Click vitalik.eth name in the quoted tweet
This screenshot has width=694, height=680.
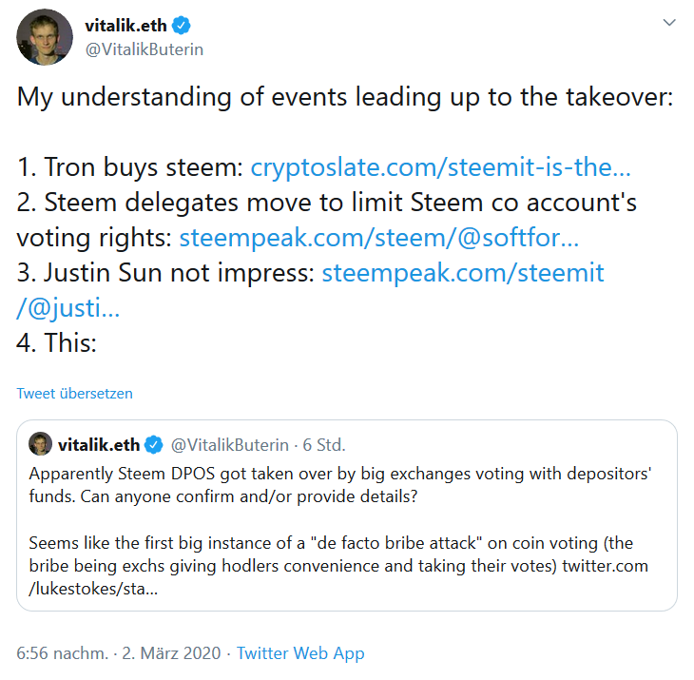tap(99, 444)
